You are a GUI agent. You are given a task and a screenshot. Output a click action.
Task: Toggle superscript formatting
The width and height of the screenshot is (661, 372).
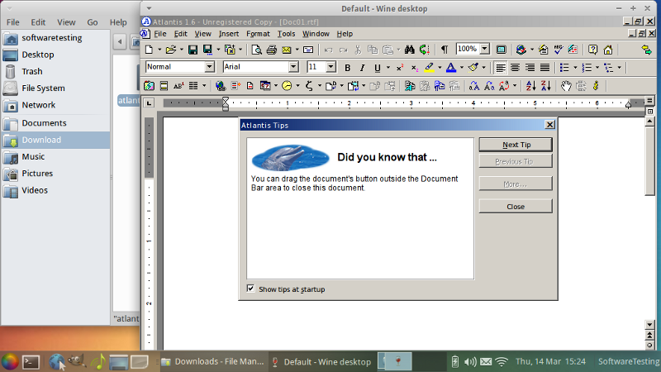pyautogui.click(x=400, y=68)
